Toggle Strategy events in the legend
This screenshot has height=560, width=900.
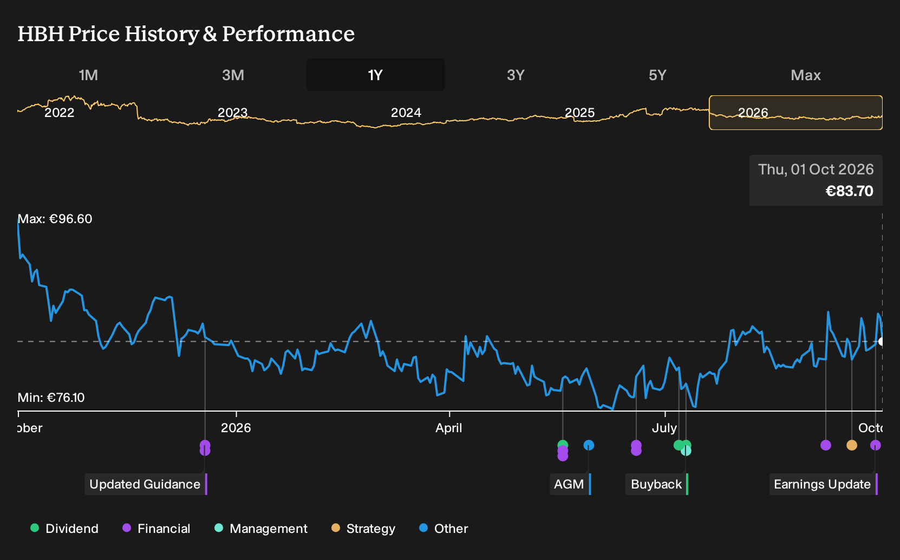(363, 529)
